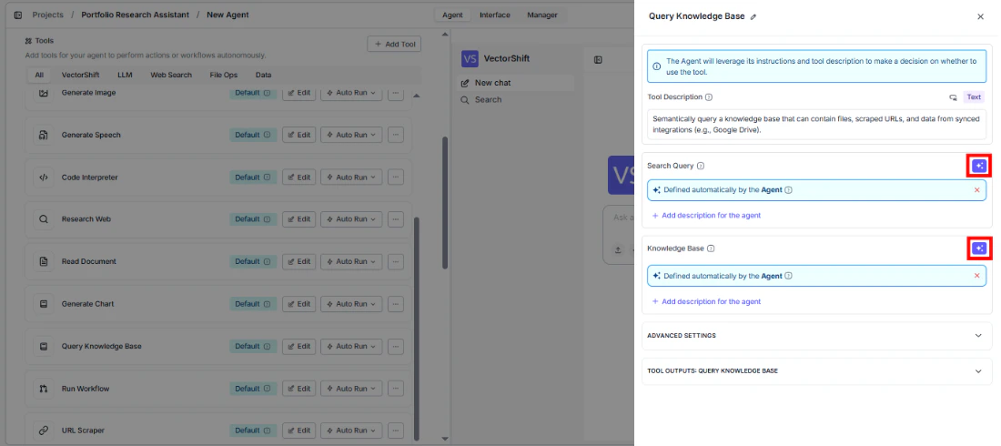Click the Run Workflow tool icon

[x=44, y=389]
